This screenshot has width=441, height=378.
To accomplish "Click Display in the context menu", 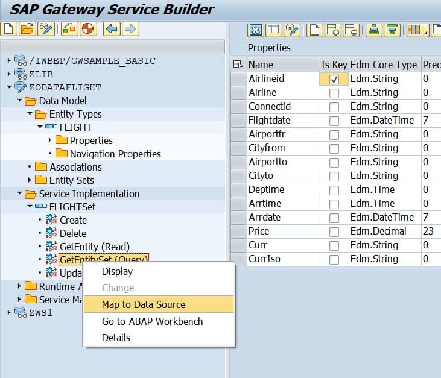I will [117, 272].
